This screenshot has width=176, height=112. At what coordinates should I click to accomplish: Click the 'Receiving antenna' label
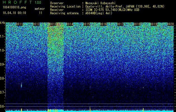(x=64, y=13)
